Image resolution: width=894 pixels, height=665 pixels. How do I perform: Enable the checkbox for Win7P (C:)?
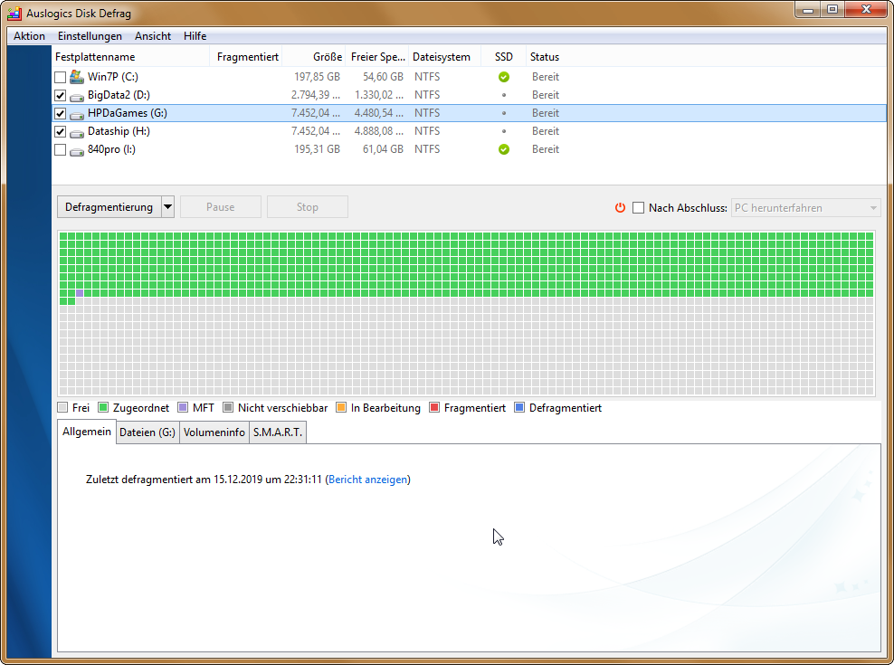point(60,76)
